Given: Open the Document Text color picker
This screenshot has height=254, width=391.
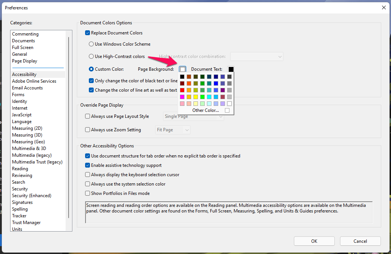Looking at the screenshot, I should pos(231,69).
